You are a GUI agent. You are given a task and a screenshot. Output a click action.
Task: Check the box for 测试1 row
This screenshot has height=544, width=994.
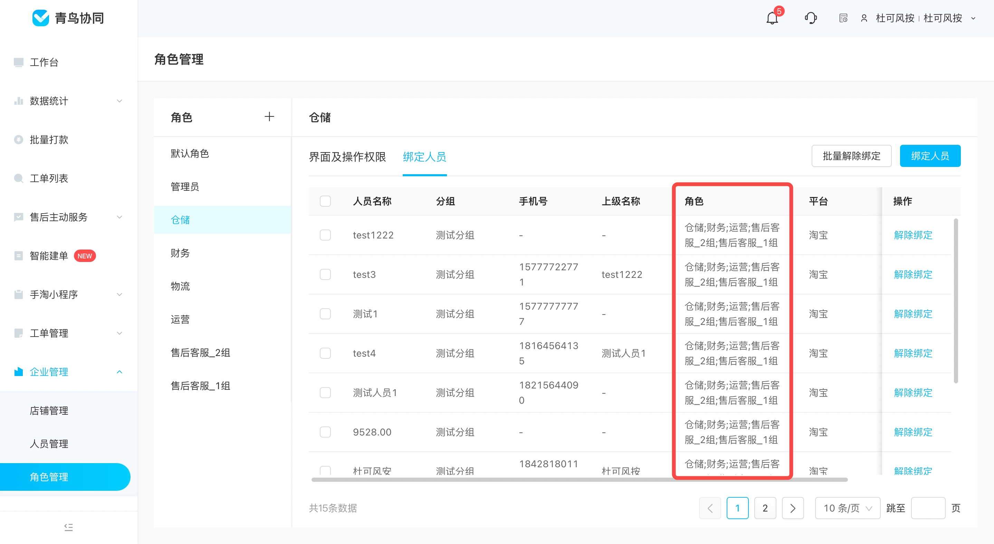tap(325, 314)
